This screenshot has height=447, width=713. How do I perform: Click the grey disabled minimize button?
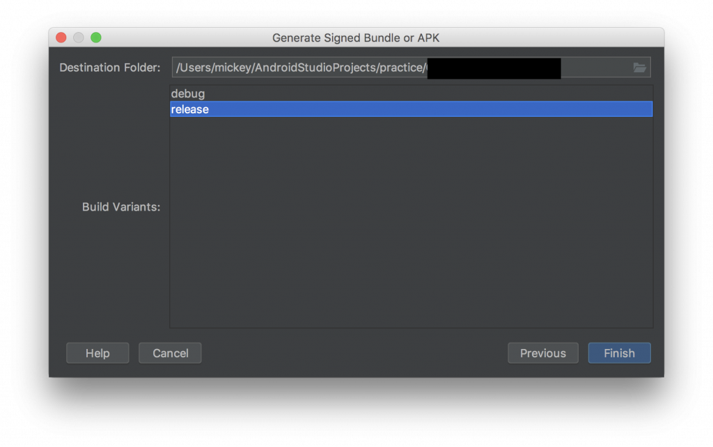(x=79, y=38)
